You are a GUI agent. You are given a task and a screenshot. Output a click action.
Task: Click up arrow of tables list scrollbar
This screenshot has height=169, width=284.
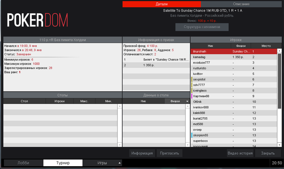point(120,106)
